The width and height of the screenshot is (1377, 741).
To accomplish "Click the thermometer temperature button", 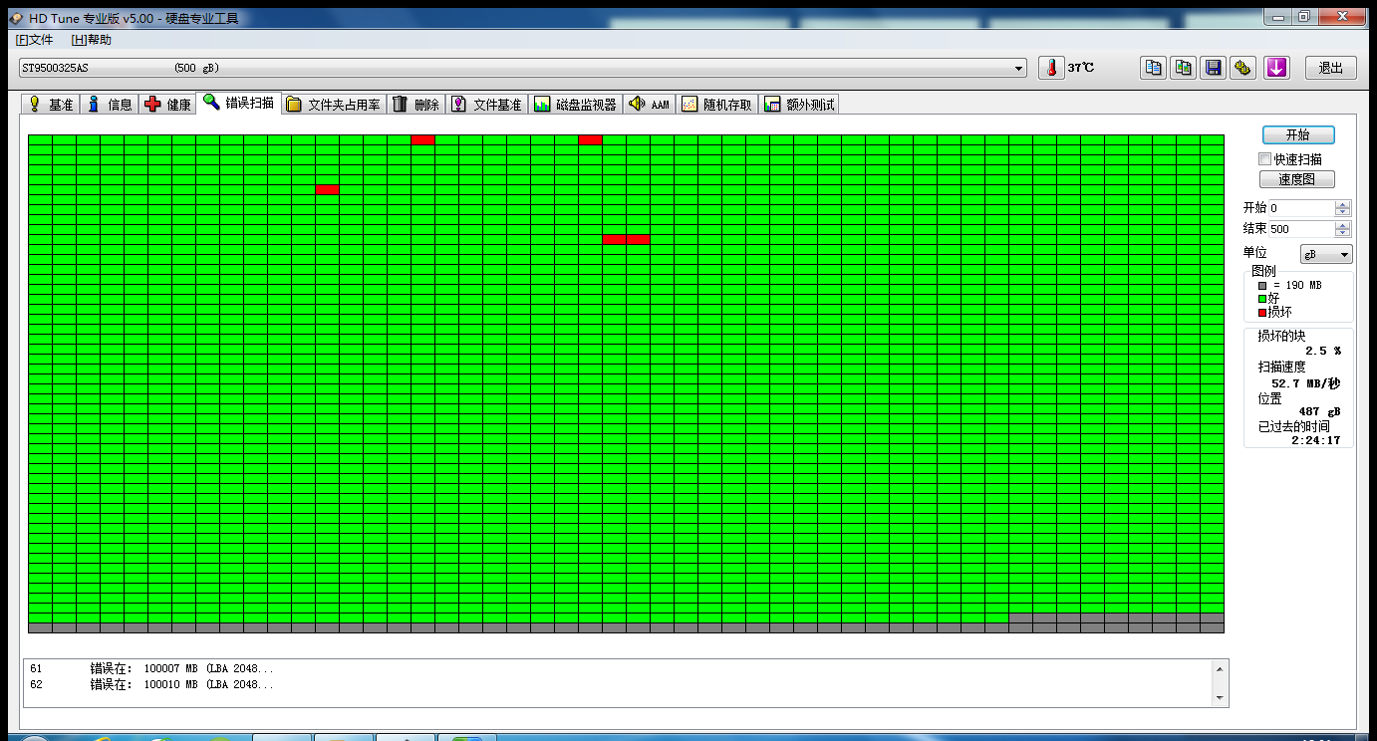I will click(x=1051, y=68).
